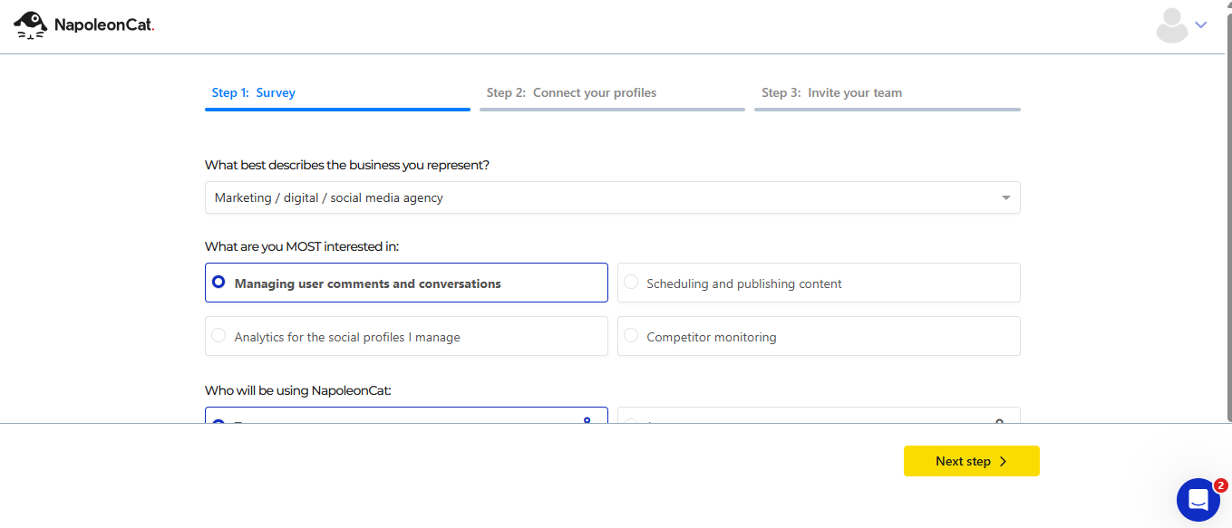The image size is (1232, 528).
Task: Click the page scrollbar up arrow
Action: pyautogui.click(x=1227, y=5)
